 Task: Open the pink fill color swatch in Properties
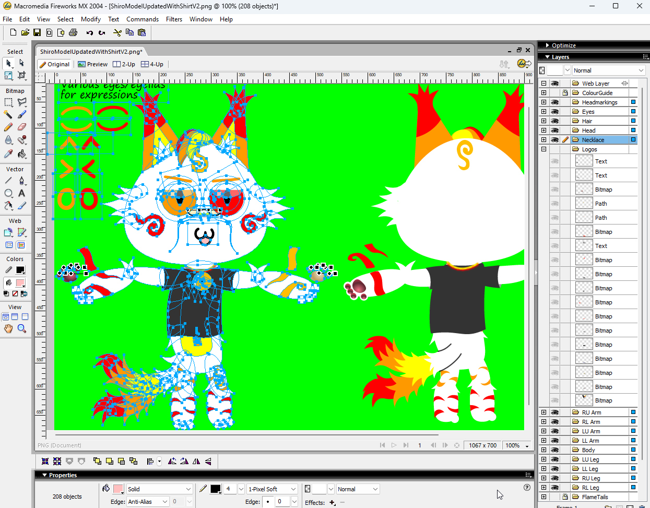click(x=119, y=489)
